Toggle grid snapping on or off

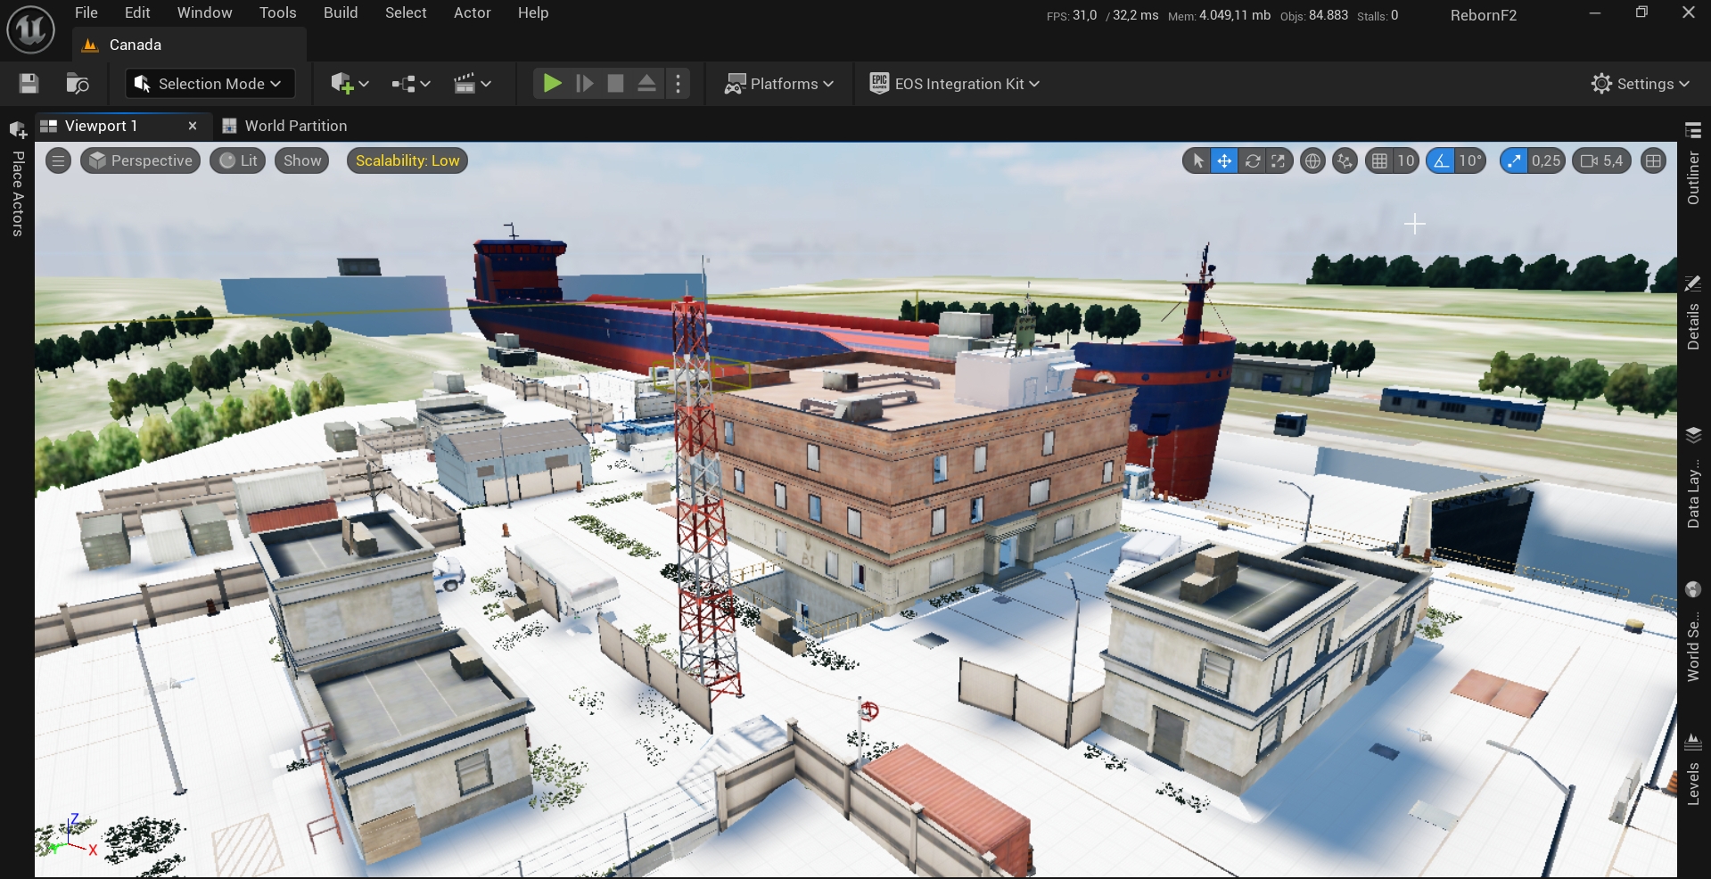1379,161
